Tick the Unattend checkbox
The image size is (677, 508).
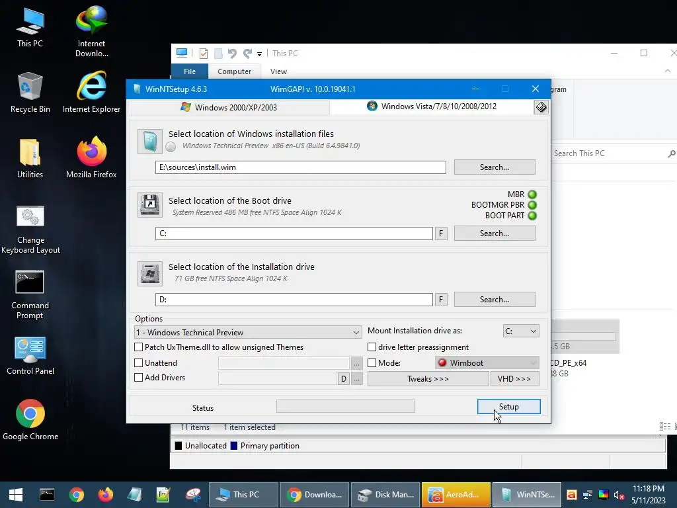click(139, 363)
